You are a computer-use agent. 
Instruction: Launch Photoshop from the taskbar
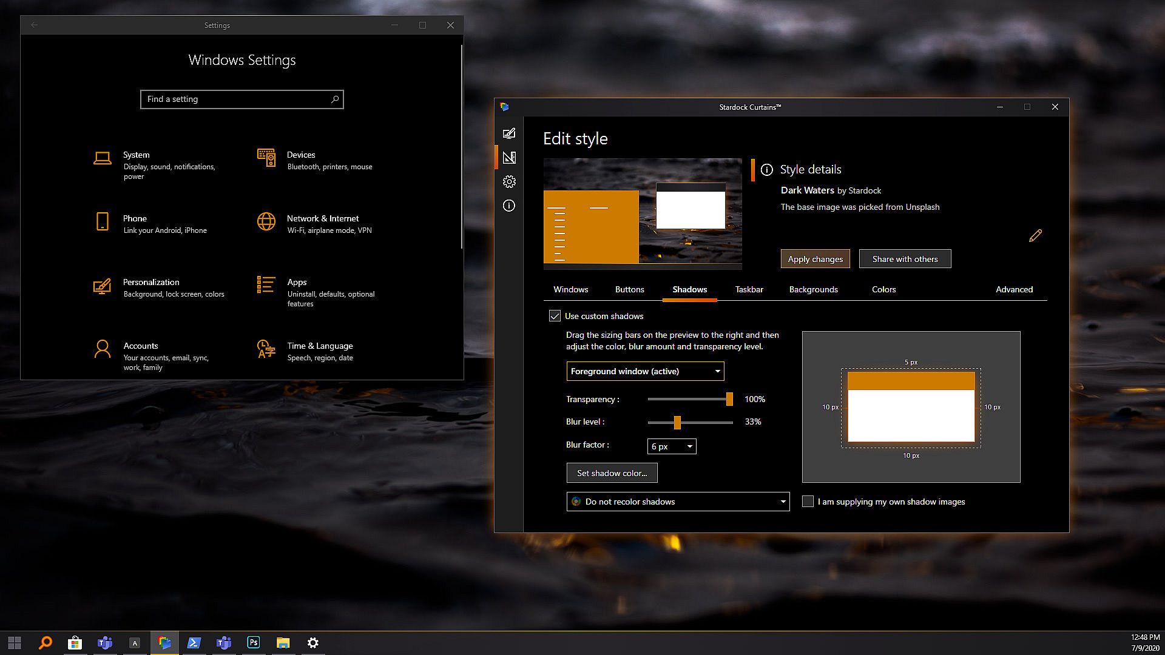254,642
